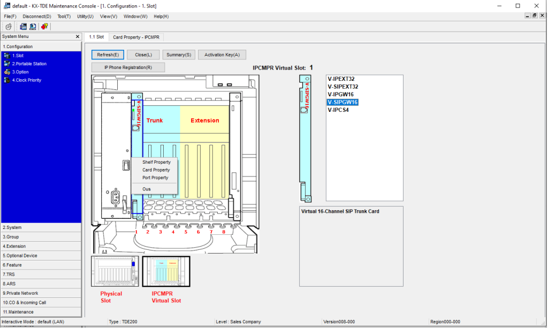Viewport: 548px width, 329px height.
Task: Expand the 5.Optional Device section
Action: pyautogui.click(x=41, y=256)
